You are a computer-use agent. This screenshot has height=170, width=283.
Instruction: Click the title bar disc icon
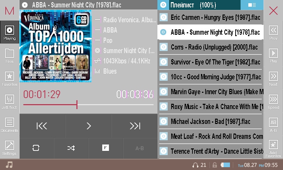(25, 5)
